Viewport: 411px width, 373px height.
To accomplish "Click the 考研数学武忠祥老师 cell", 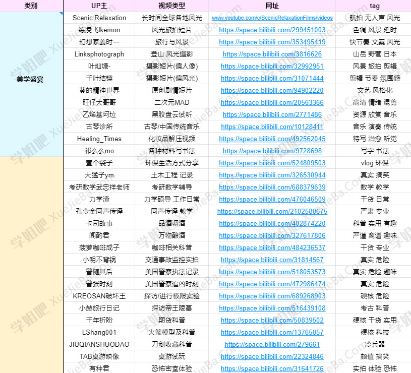I will [99, 187].
